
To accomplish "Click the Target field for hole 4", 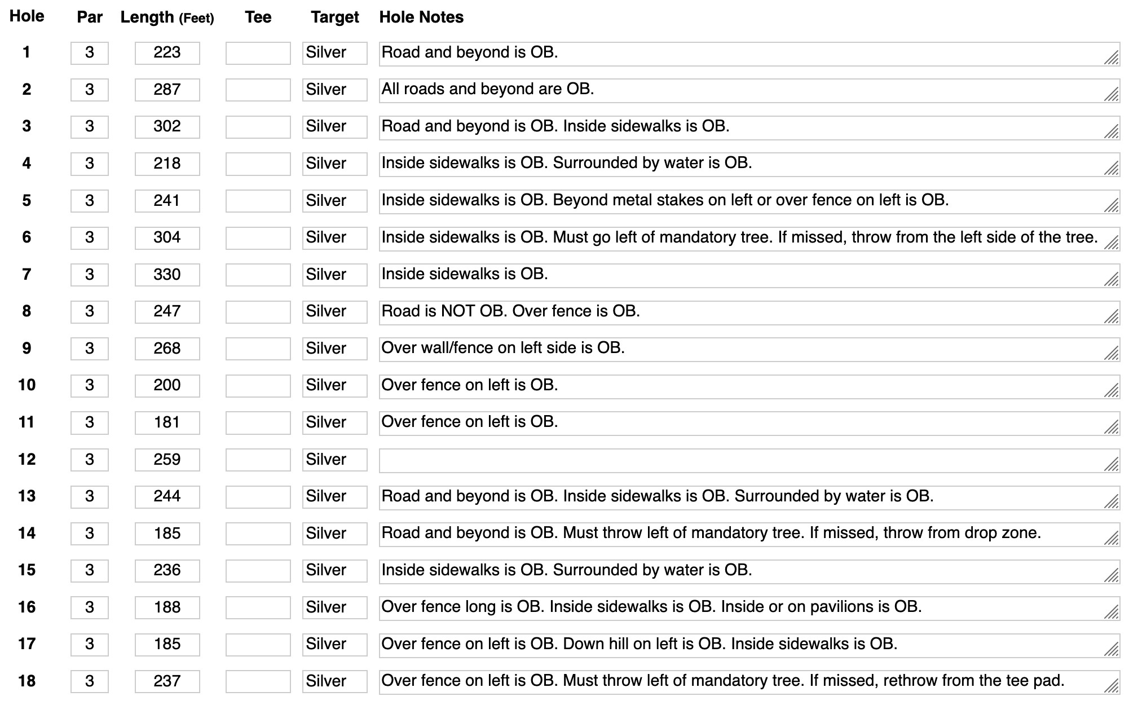I will tap(334, 164).
